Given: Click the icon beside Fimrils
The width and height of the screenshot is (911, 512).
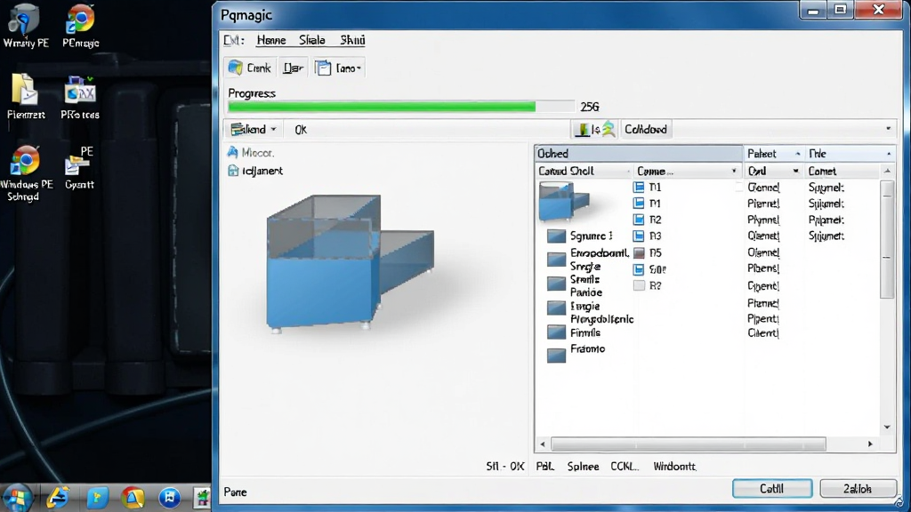Looking at the screenshot, I should [x=556, y=332].
